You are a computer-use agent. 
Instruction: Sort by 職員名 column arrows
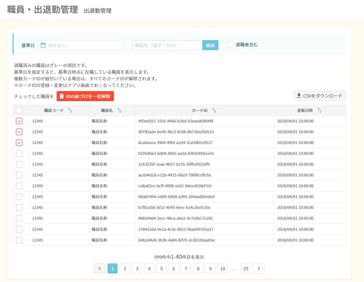(119, 110)
